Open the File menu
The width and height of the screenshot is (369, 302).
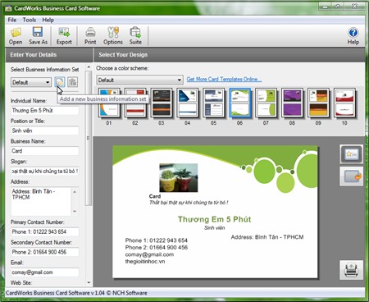pyautogui.click(x=12, y=20)
